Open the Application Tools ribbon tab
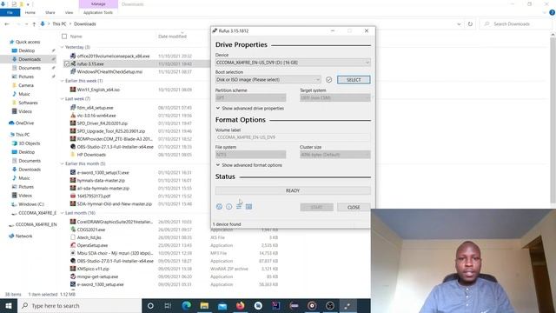 click(x=98, y=12)
